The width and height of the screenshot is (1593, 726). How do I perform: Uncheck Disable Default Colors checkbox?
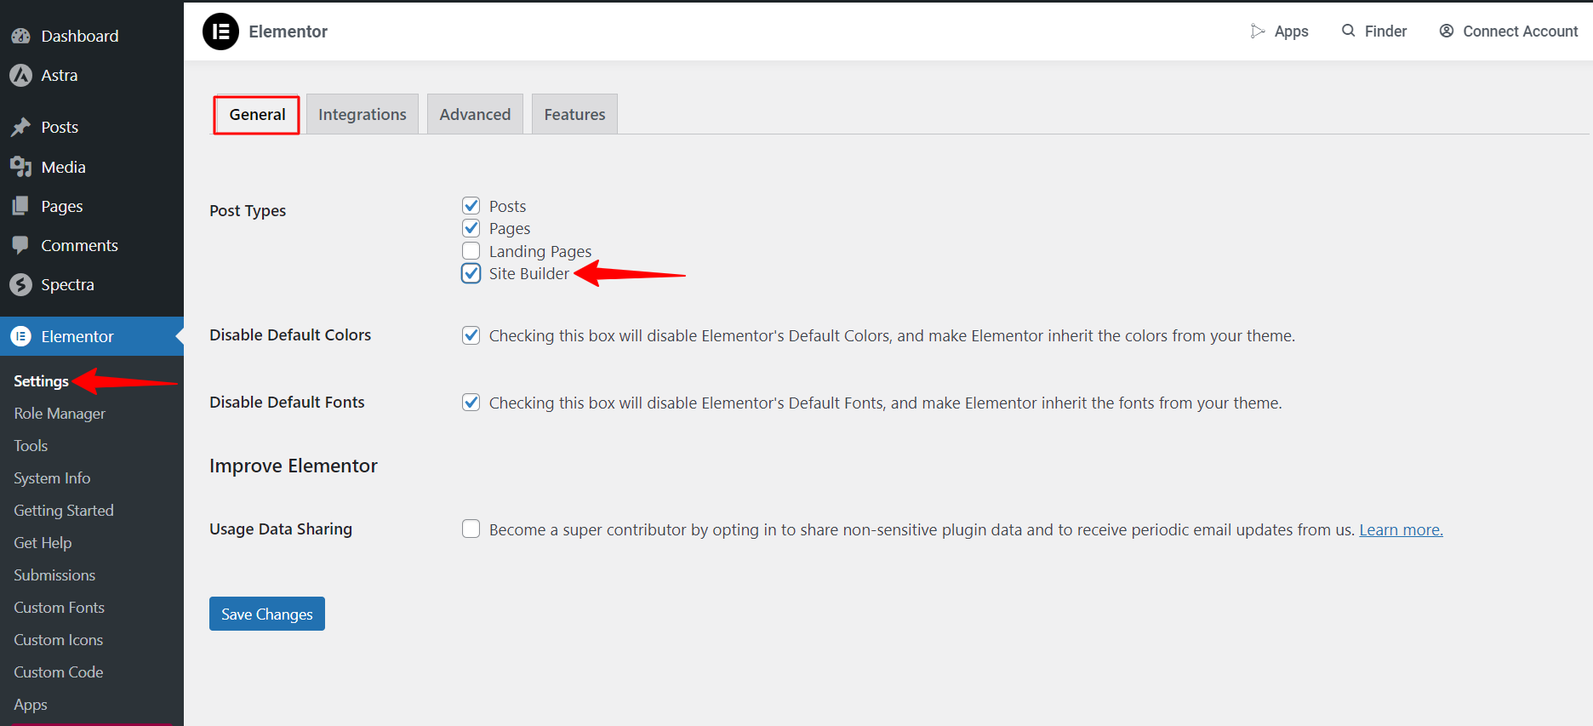471,335
